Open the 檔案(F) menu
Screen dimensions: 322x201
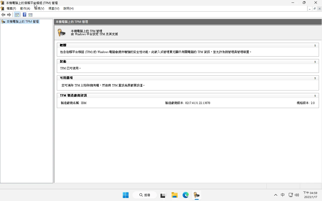coord(11,9)
